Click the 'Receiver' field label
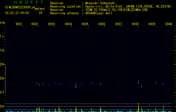Viewport: 176px width, 112px height. coord(57,10)
